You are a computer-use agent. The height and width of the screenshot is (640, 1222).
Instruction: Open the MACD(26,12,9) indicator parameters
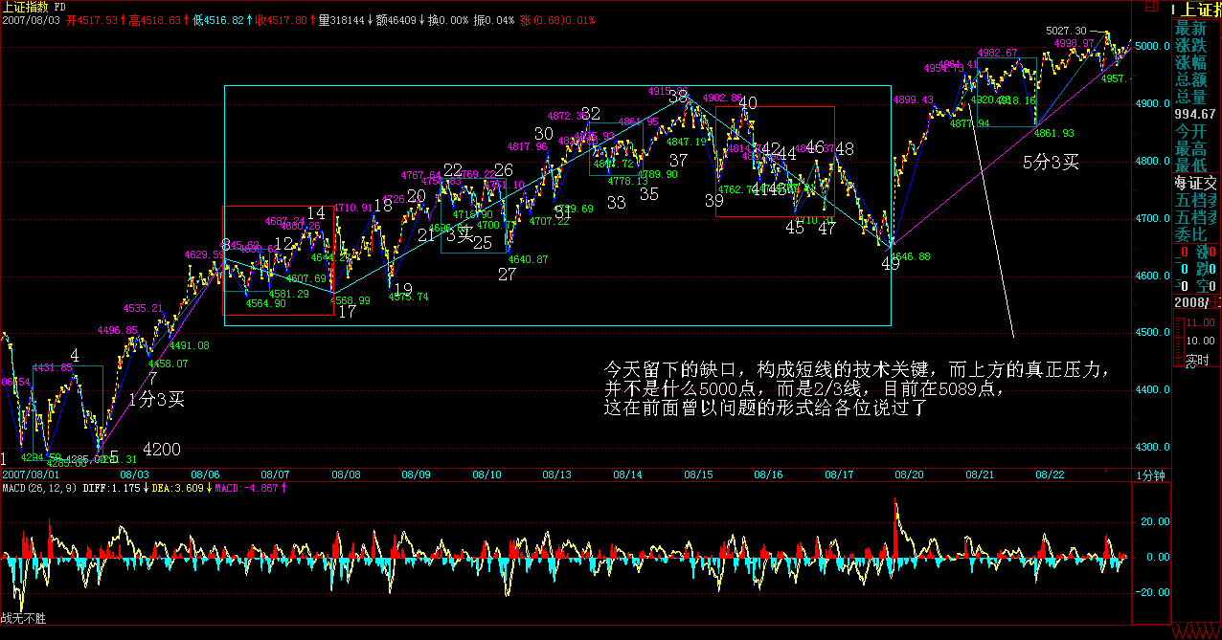38,488
